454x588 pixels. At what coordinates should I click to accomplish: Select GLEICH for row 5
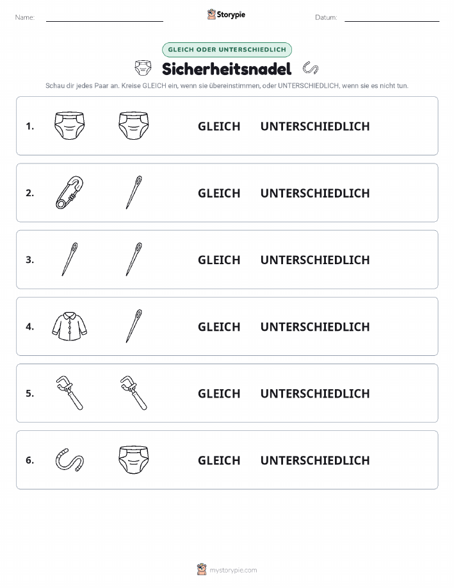pyautogui.click(x=219, y=393)
